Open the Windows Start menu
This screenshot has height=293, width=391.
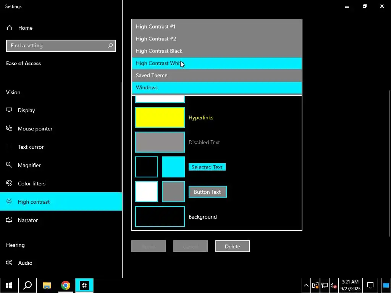(x=9, y=285)
